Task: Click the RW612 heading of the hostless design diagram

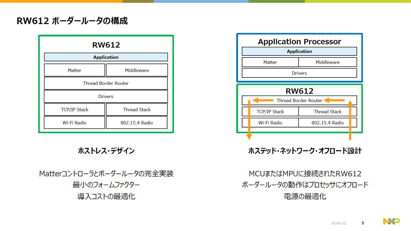Action: (106, 45)
